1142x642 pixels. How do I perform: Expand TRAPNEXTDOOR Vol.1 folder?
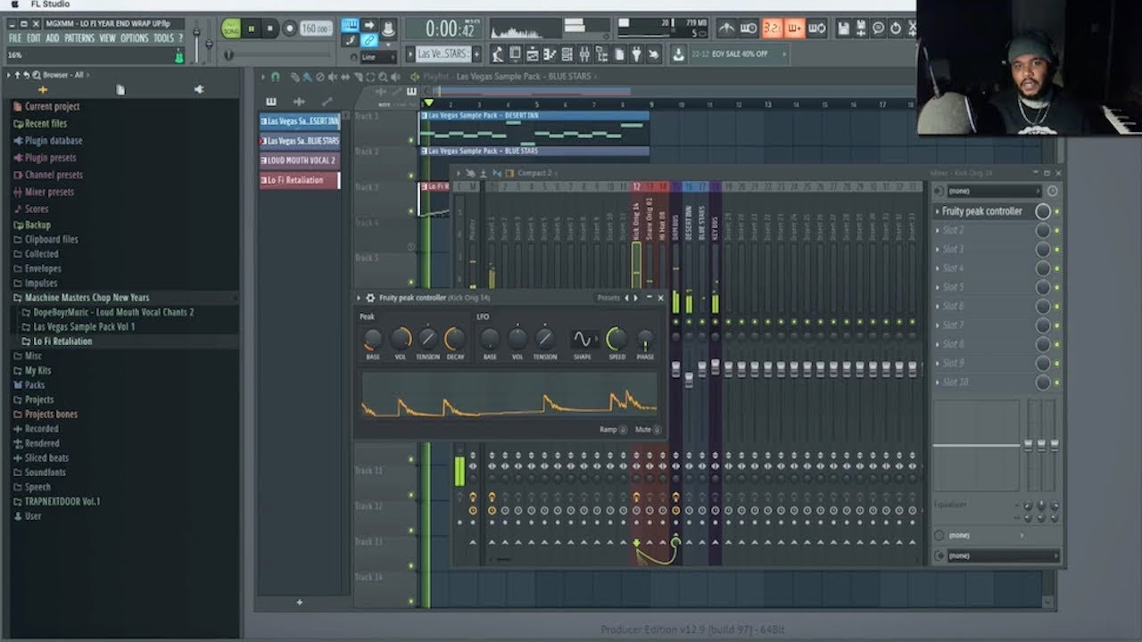point(62,501)
